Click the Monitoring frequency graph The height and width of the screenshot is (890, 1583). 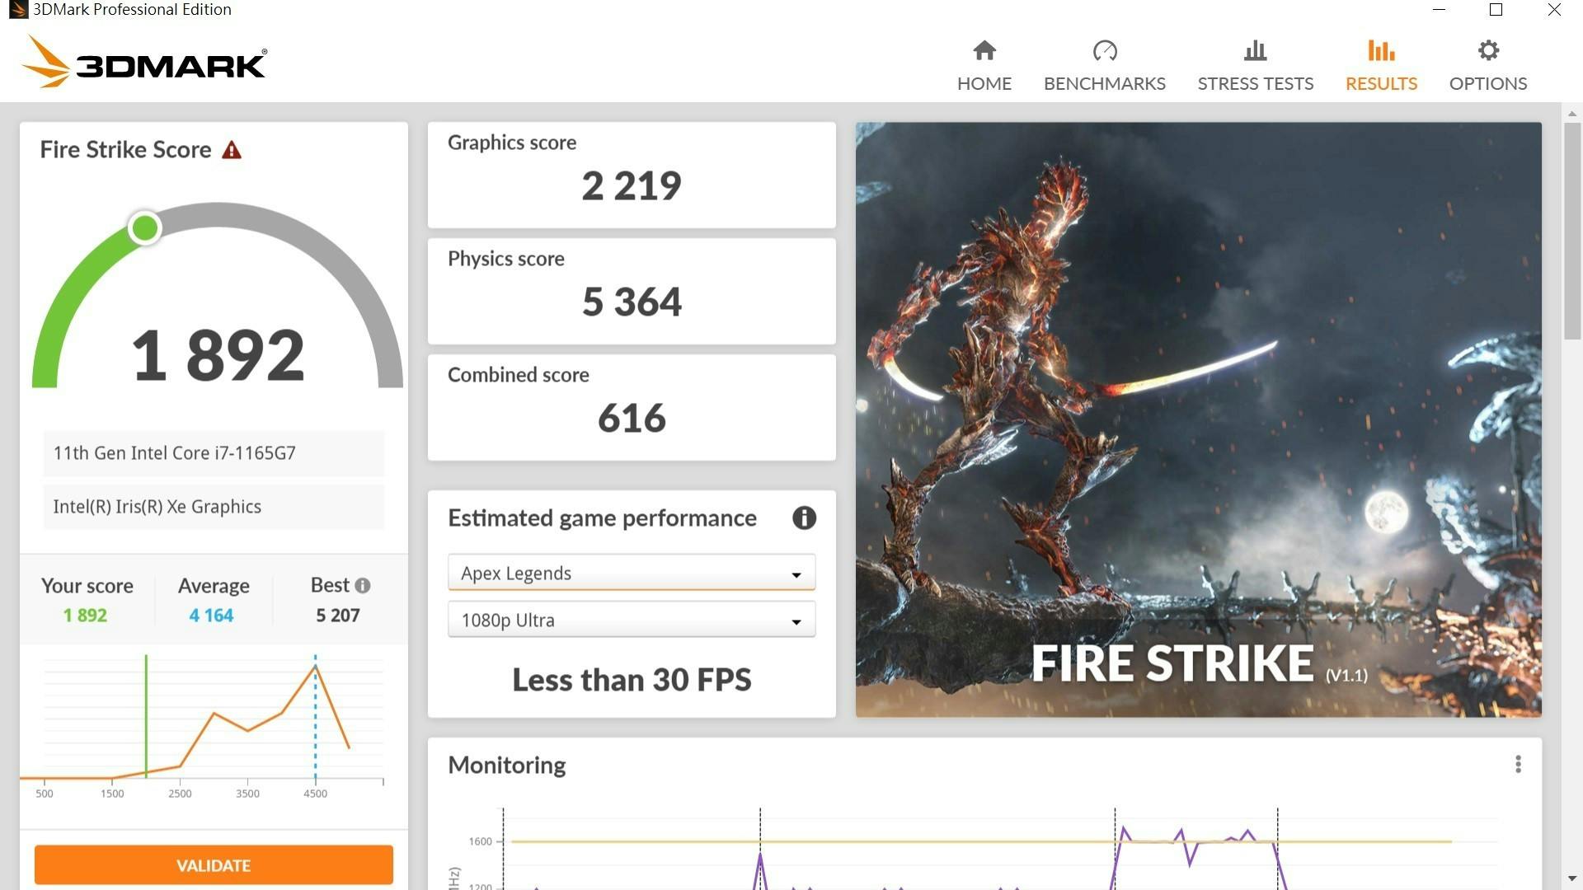point(981,847)
